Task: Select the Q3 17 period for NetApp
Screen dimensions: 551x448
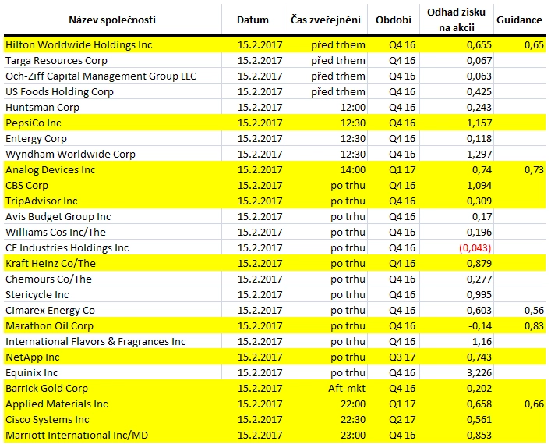Action: point(402,357)
